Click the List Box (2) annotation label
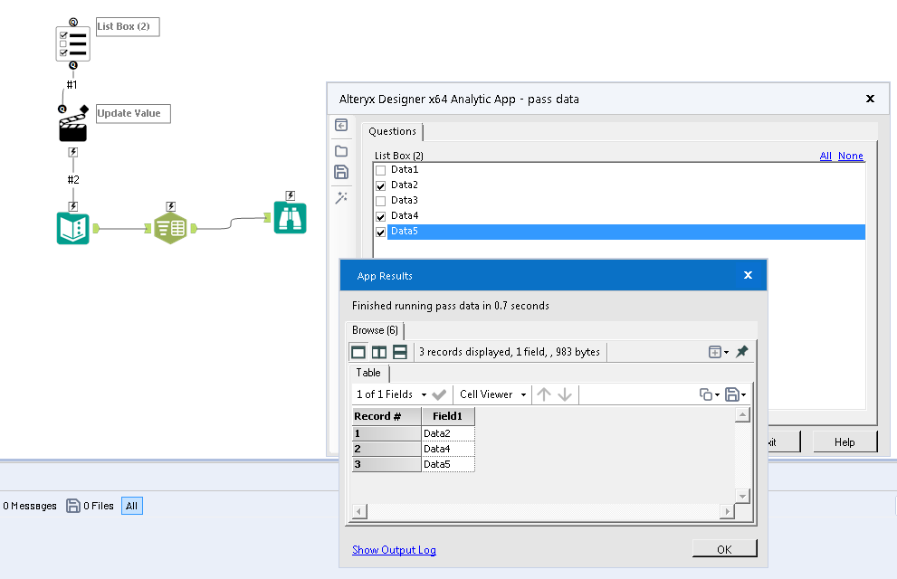Viewport: 897px width, 579px height. 128,26
